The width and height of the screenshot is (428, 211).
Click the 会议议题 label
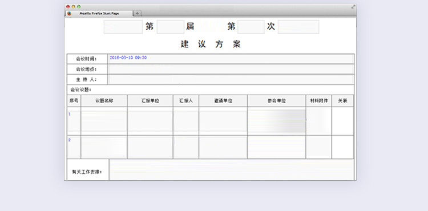(x=81, y=90)
